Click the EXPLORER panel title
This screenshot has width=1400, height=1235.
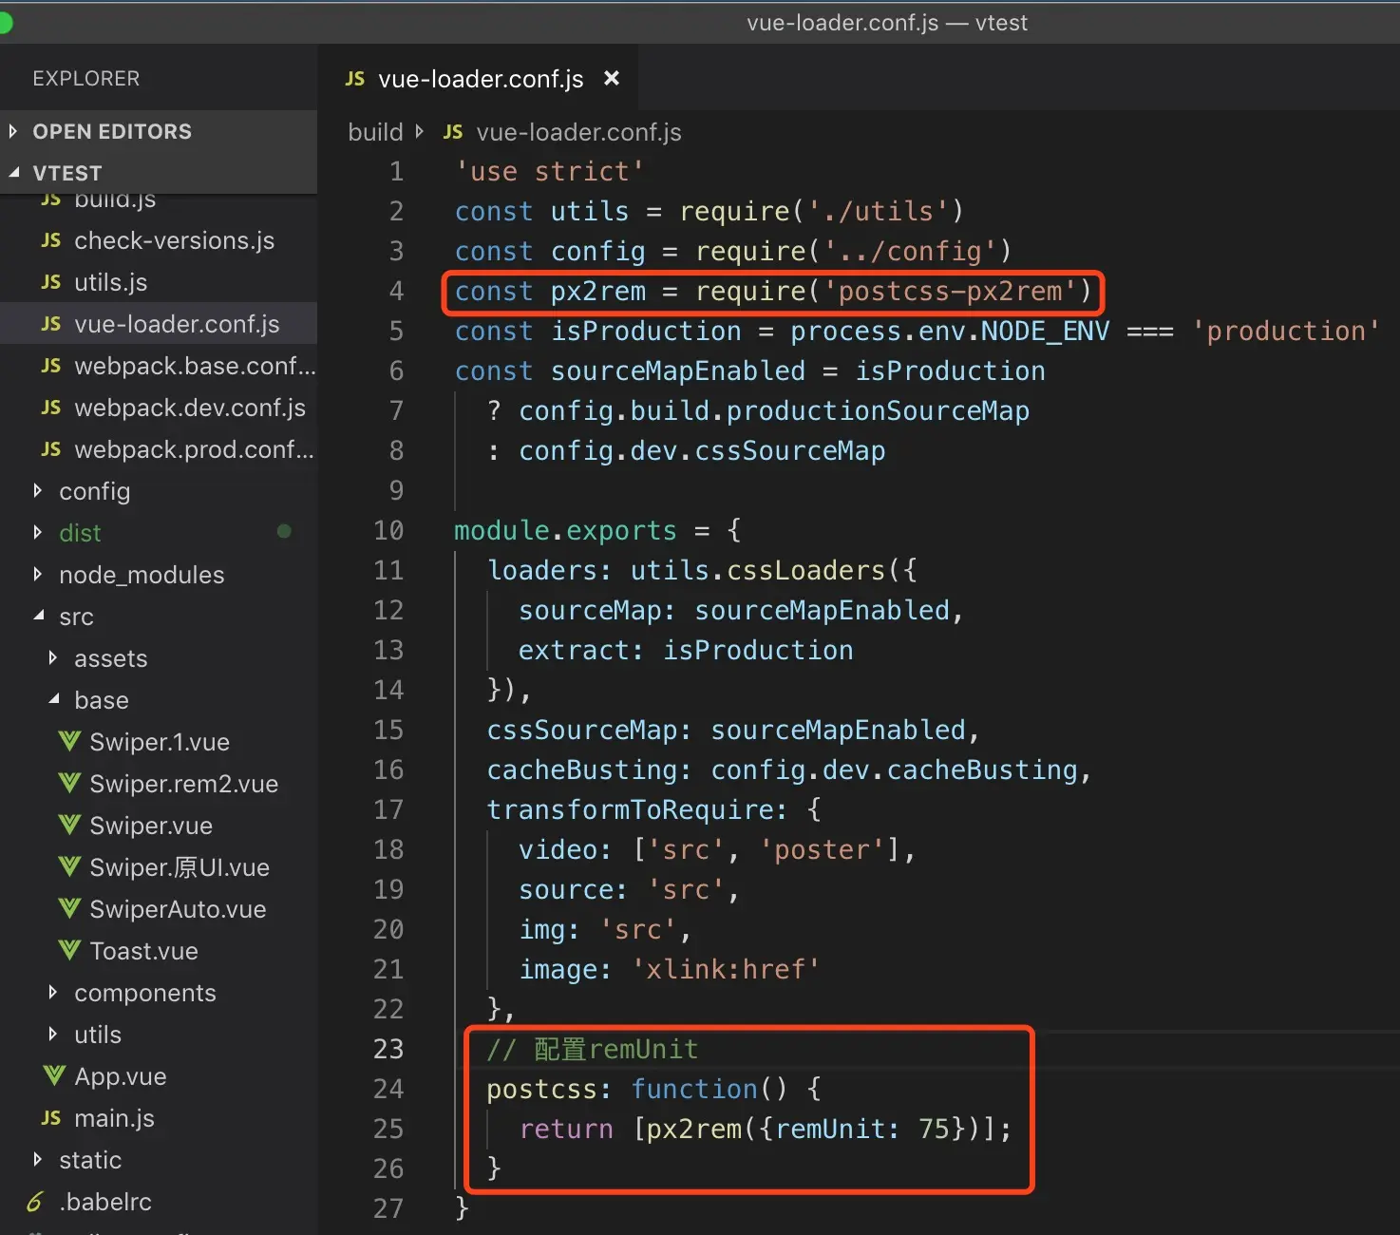tap(86, 79)
